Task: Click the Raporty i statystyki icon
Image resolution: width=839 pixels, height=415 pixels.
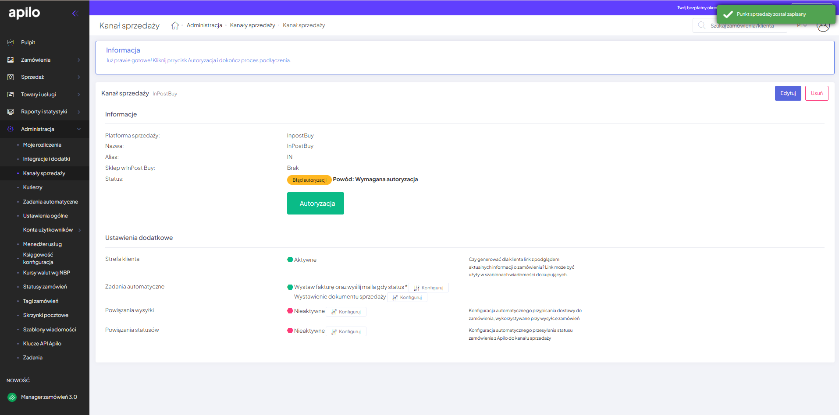Action: tap(11, 112)
